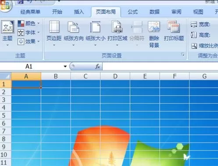
Task: Switch to the 审阅 tab
Action: click(x=176, y=12)
